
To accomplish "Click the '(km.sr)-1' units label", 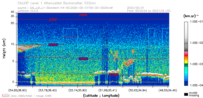I will (x=191, y=16).
